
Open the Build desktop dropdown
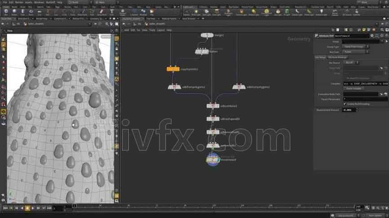(x=79, y=2)
